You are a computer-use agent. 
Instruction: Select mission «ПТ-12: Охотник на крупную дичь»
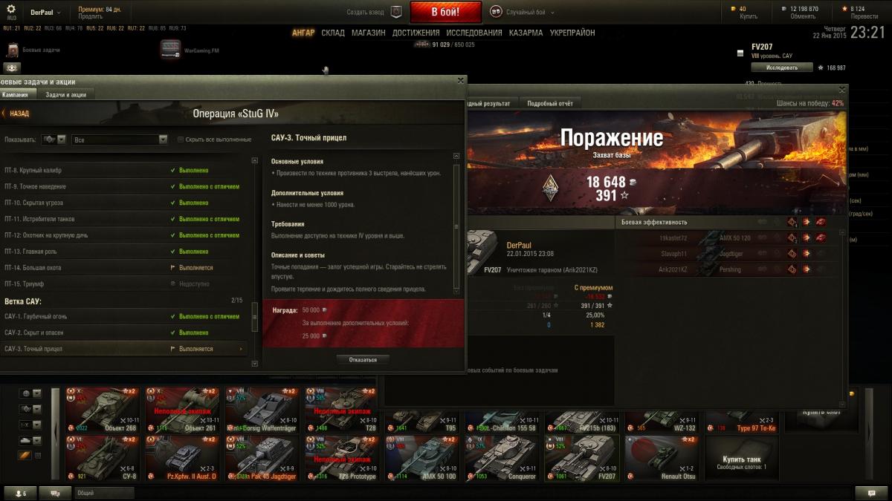pyautogui.click(x=123, y=235)
